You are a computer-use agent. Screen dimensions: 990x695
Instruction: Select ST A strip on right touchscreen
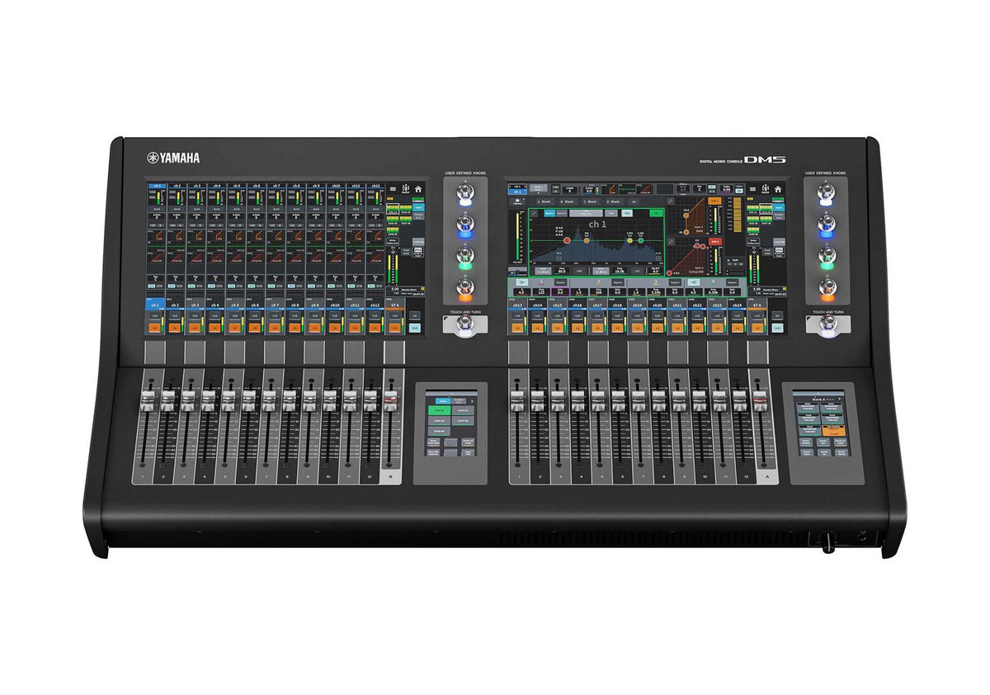point(757,305)
